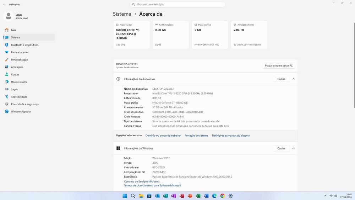
Task: Select the Versão value 25H2
Action: [155, 163]
